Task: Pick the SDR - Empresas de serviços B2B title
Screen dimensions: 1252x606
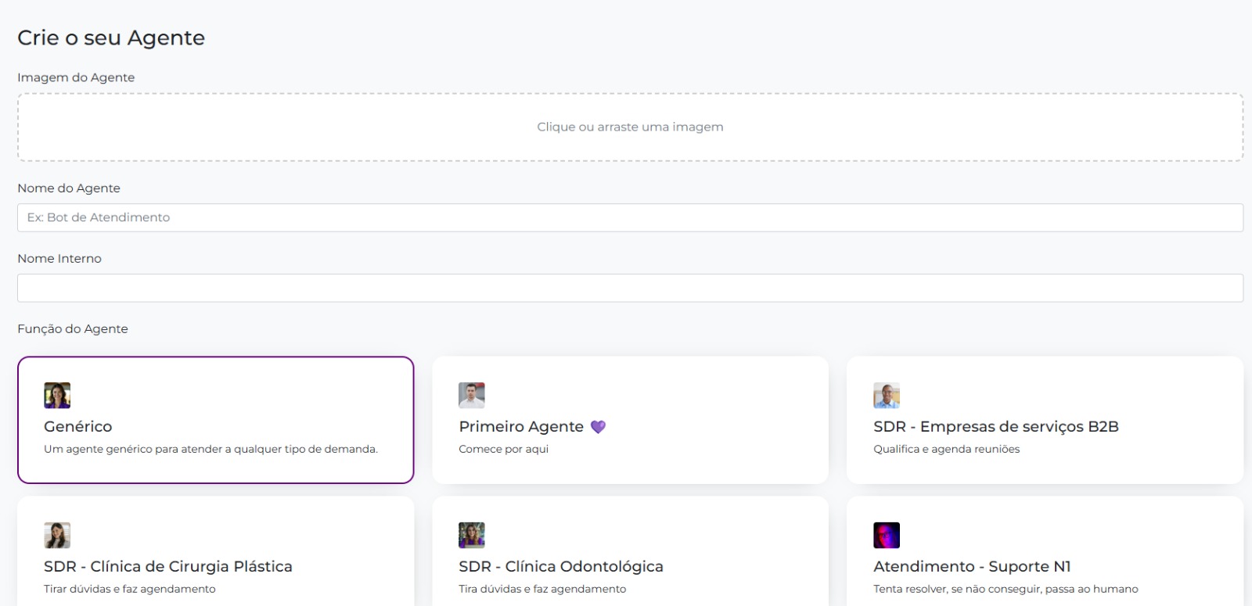Action: click(x=996, y=427)
